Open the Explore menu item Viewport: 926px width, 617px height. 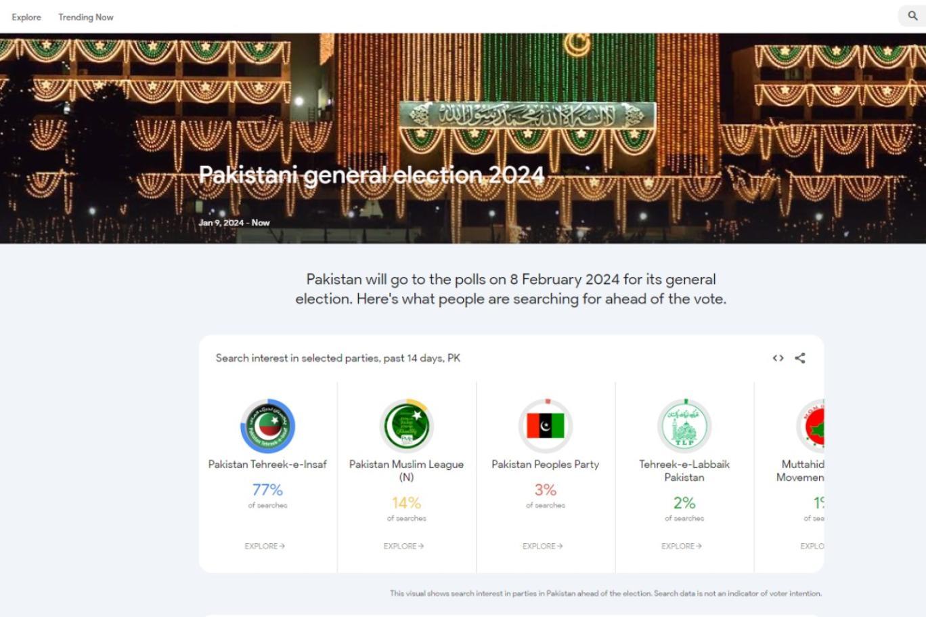[26, 17]
